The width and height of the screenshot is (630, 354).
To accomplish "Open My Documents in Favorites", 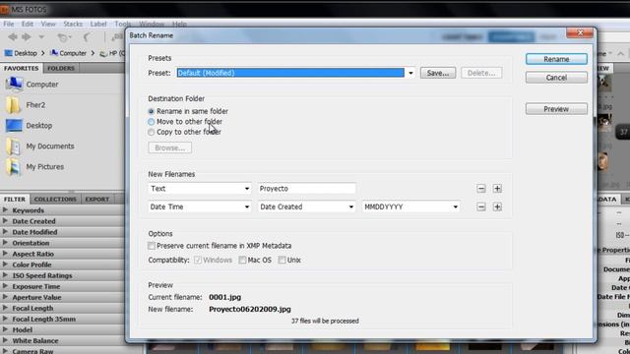I will 50,147.
